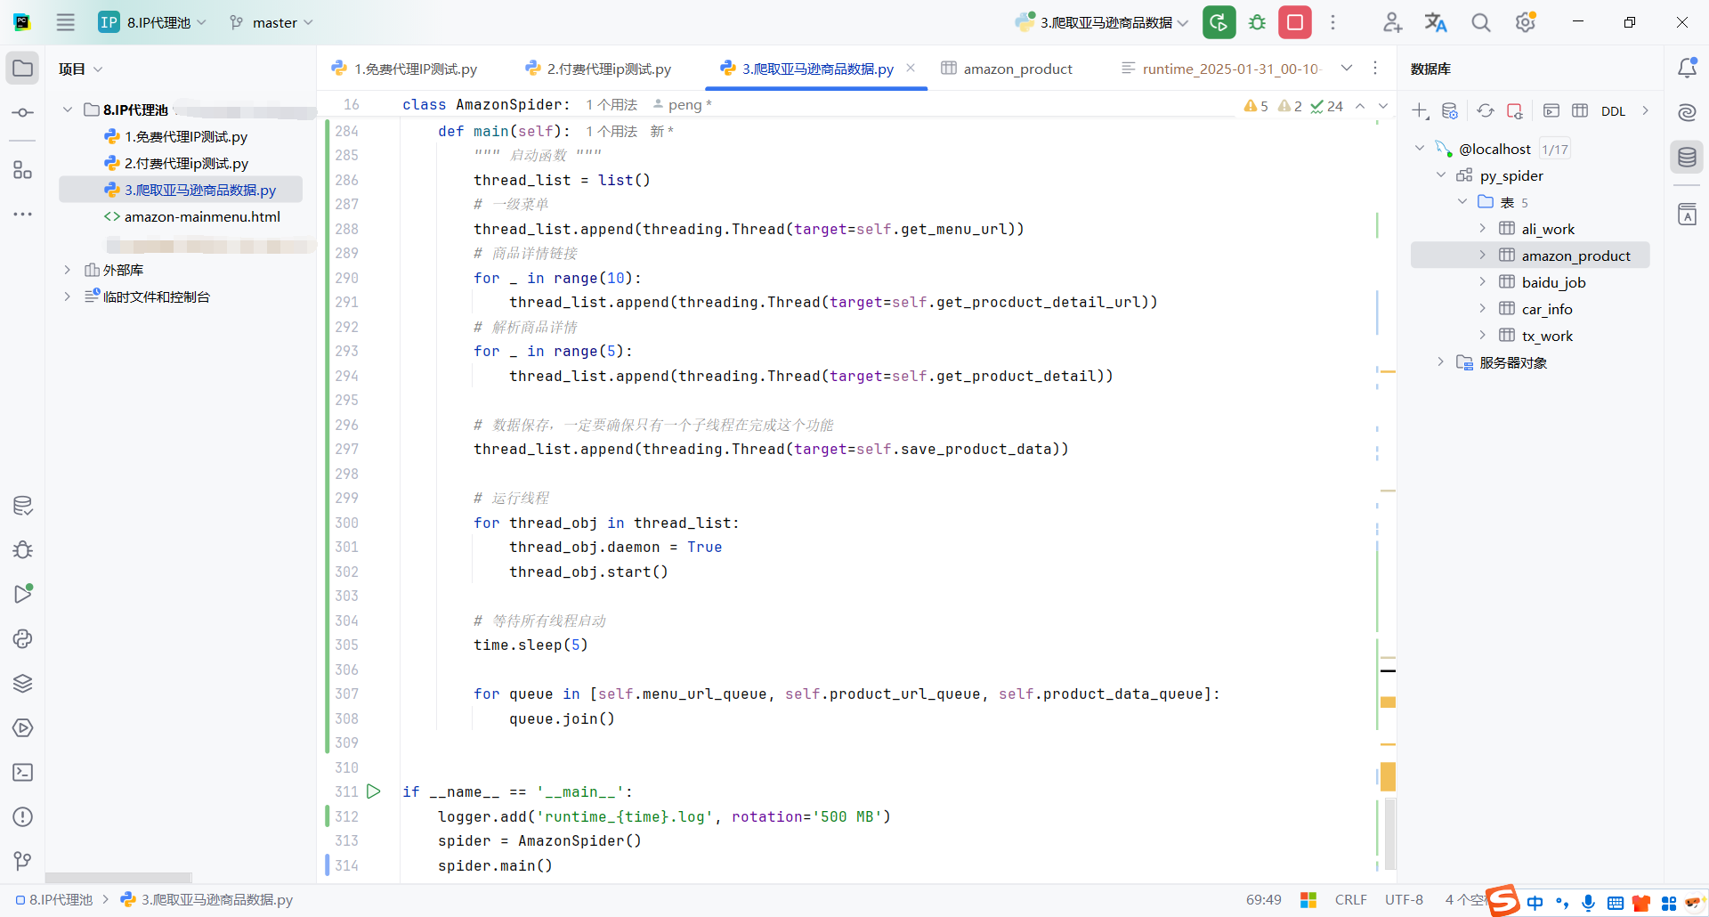Open more run actions menu
This screenshot has width=1709, height=917.
(1332, 22)
